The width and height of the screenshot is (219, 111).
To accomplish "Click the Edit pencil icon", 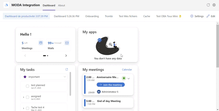I will (x=208, y=16).
